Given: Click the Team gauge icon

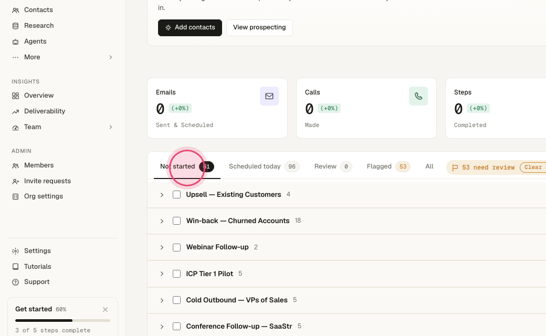Looking at the screenshot, I should tap(15, 128).
